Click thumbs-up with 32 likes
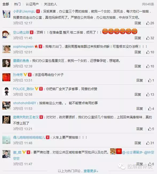The width and height of the screenshot is (157, 174). tap(148, 38)
